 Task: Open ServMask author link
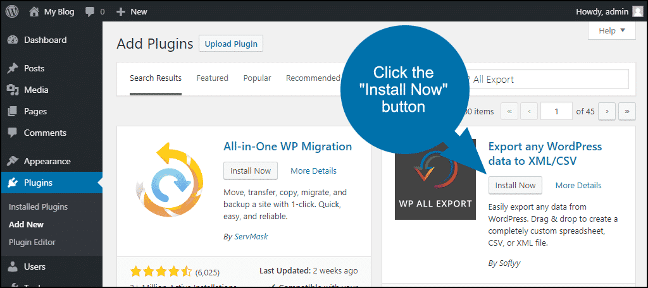pyautogui.click(x=250, y=237)
